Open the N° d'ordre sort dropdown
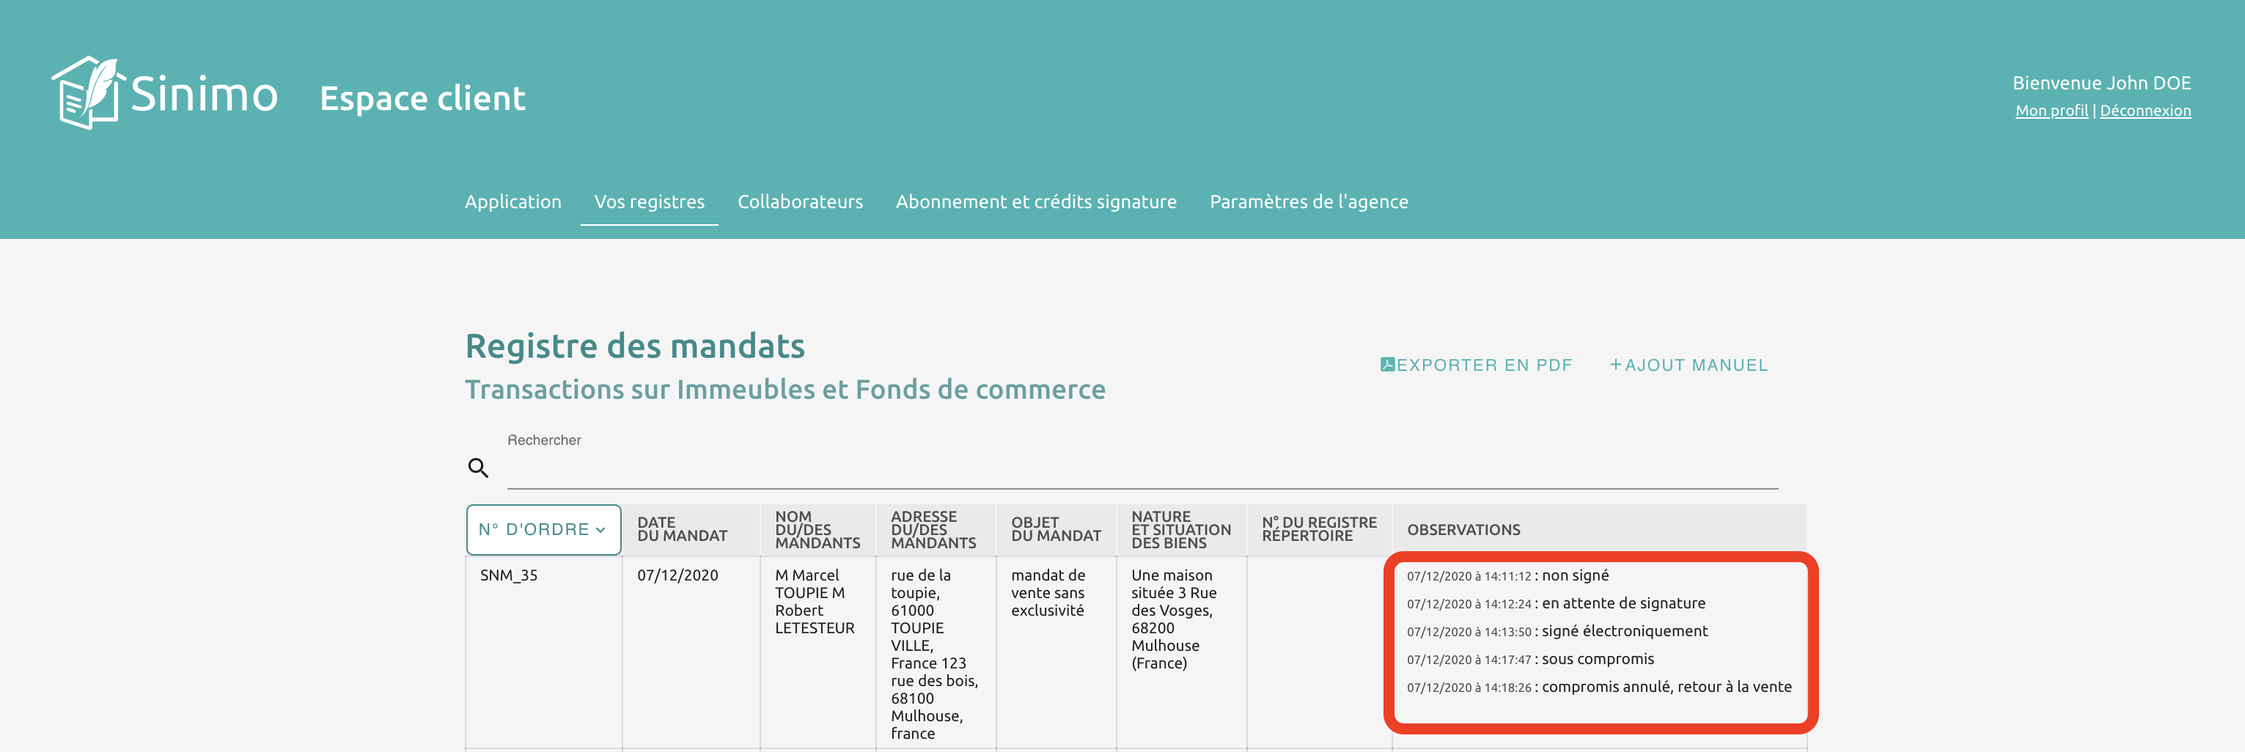This screenshot has height=752, width=2245. point(543,530)
